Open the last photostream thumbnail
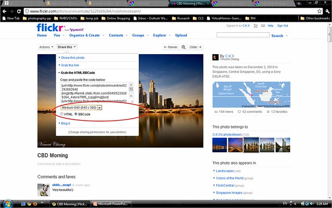Image resolution: width=332 pixels, height=208 pixels. [283, 145]
